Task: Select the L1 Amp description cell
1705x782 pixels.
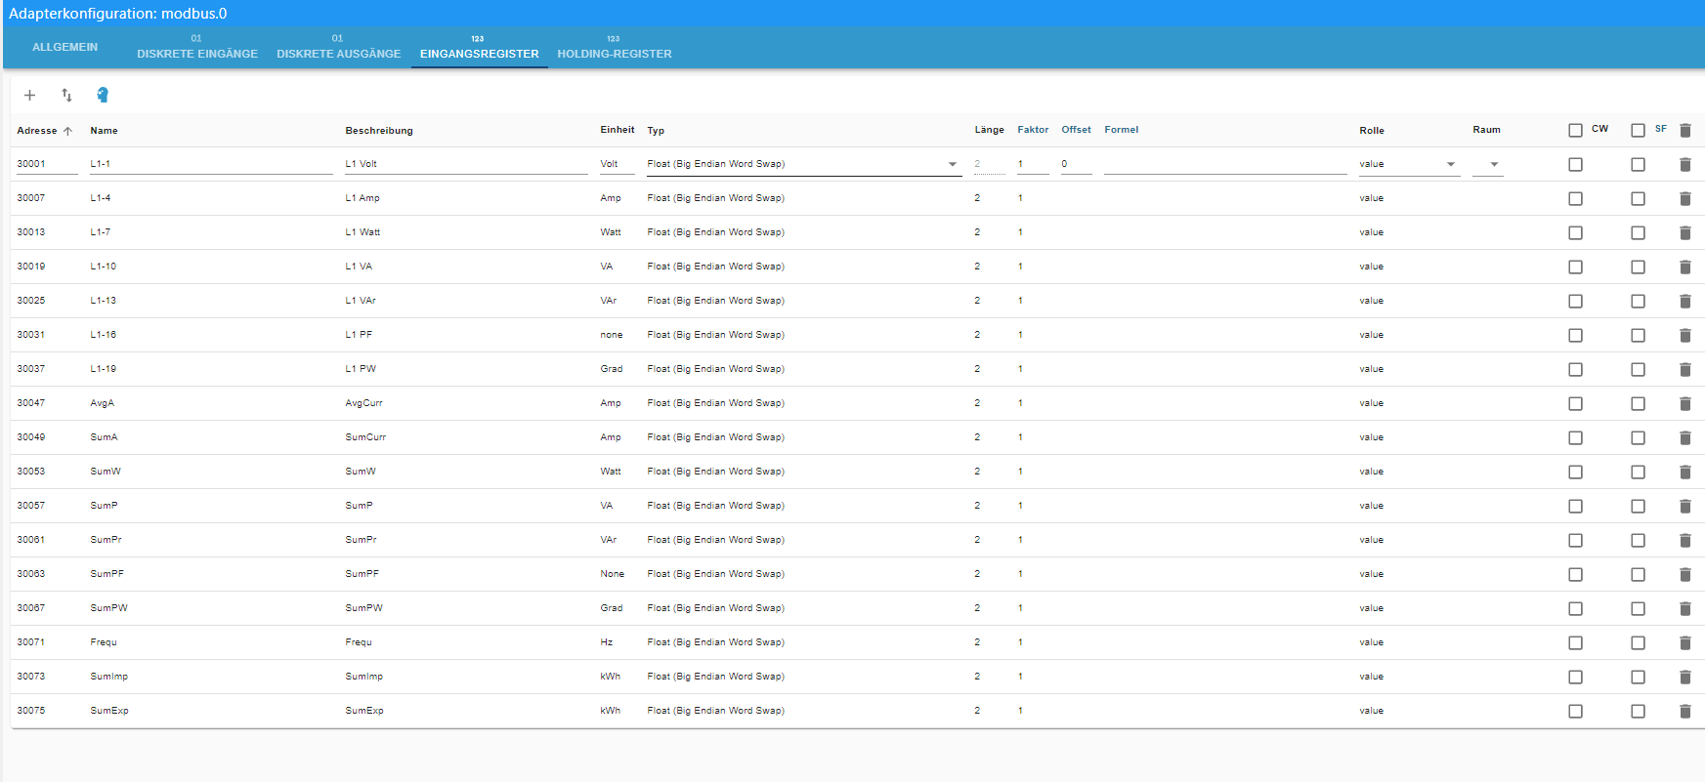Action: click(362, 198)
